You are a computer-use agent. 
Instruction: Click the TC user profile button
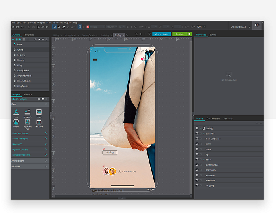pyautogui.click(x=257, y=25)
